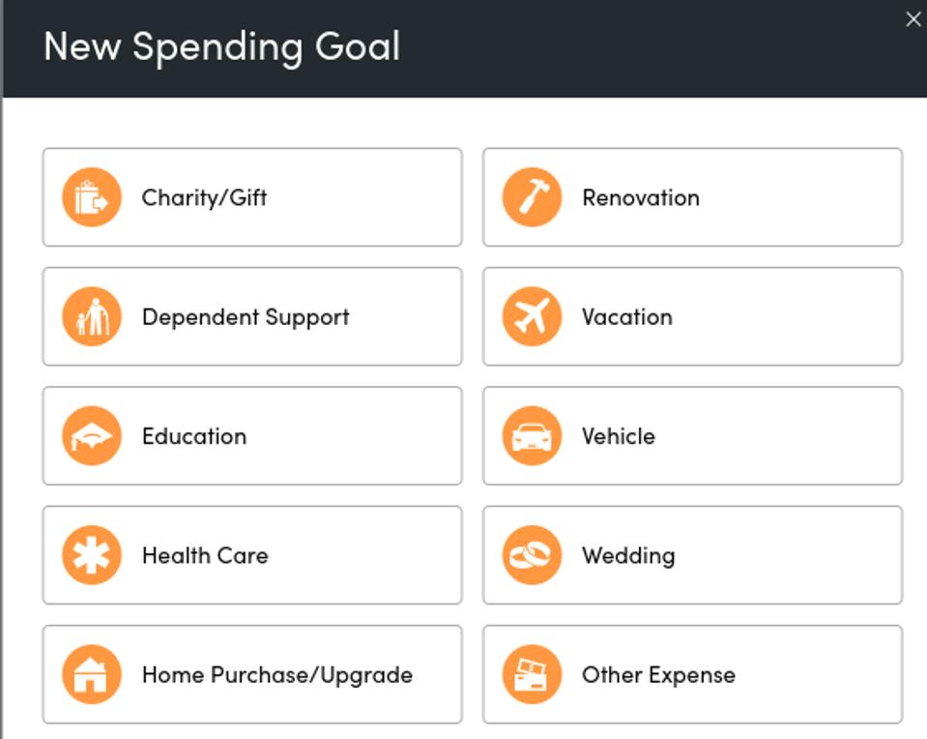
Task: Click the Health Care asterisk icon
Action: coord(92,555)
